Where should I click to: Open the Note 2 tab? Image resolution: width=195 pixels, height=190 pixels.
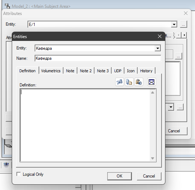[86, 71]
